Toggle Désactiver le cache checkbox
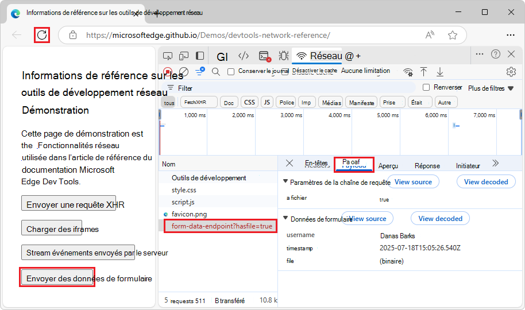 click(x=285, y=72)
